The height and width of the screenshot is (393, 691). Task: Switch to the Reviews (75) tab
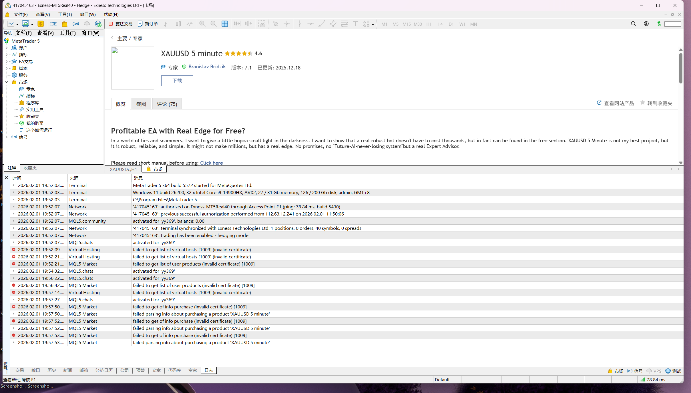point(167,104)
